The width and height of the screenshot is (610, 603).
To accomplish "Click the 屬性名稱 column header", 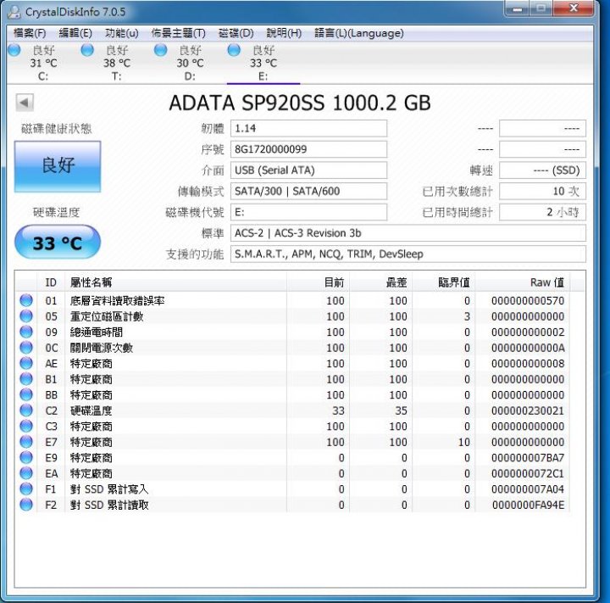I will point(175,282).
